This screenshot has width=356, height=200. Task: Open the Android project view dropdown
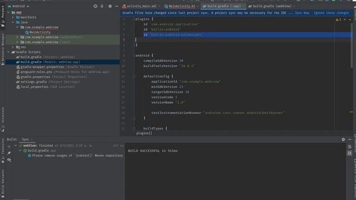click(18, 6)
